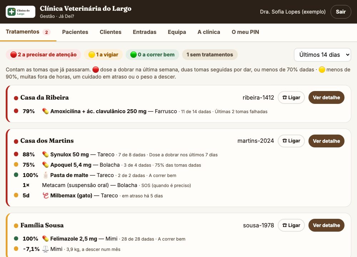Click 'em atraso há 5 dias' text

[142, 196]
